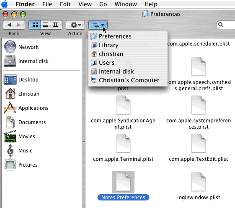
Task: Select com.apple.SyndicationAgent.plist file icon
Action: click(123, 105)
